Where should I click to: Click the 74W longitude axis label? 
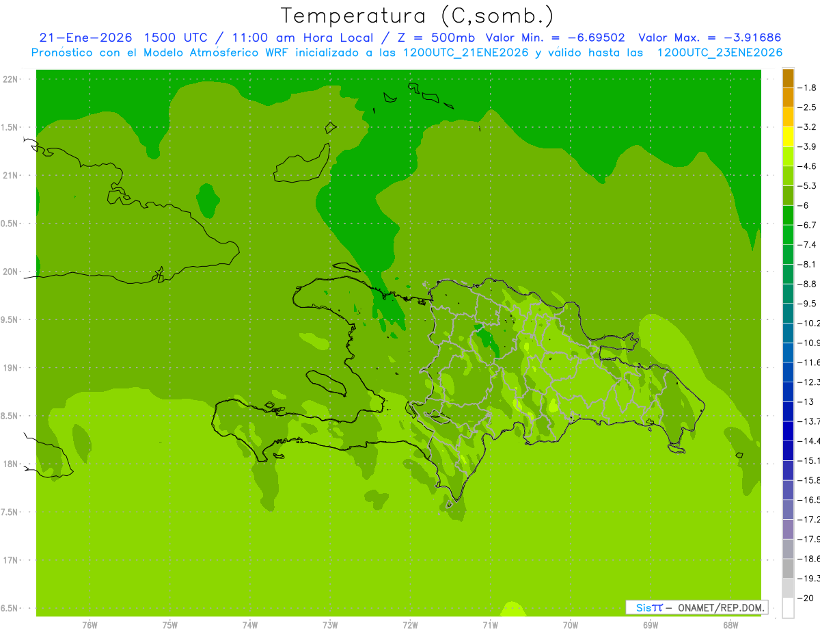(x=250, y=626)
